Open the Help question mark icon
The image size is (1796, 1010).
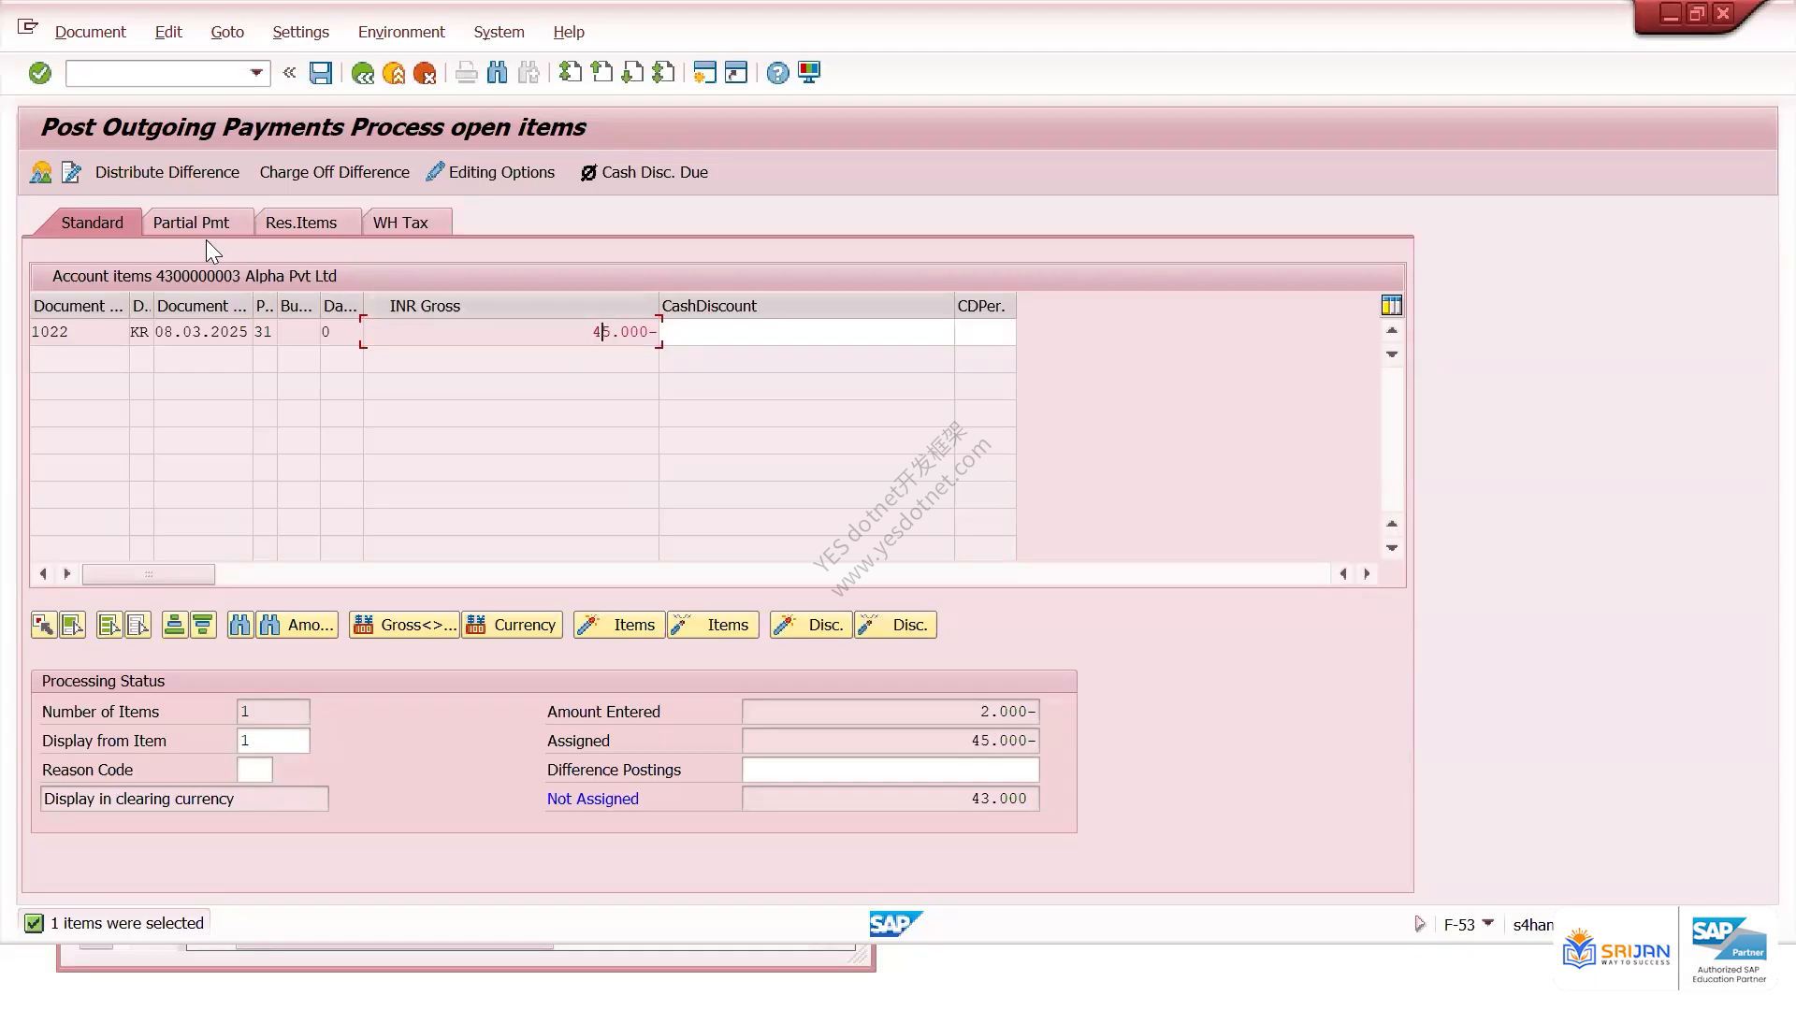(777, 73)
